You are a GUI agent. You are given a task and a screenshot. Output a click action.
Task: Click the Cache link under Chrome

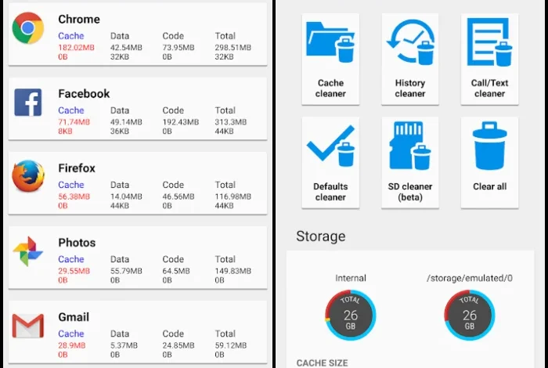coord(71,36)
